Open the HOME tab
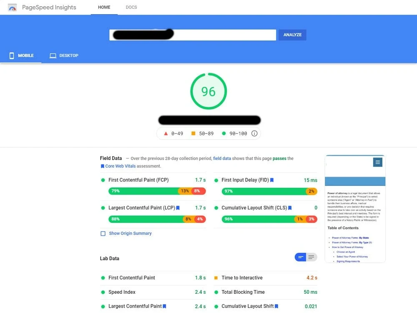417x313 pixels. 104,7
